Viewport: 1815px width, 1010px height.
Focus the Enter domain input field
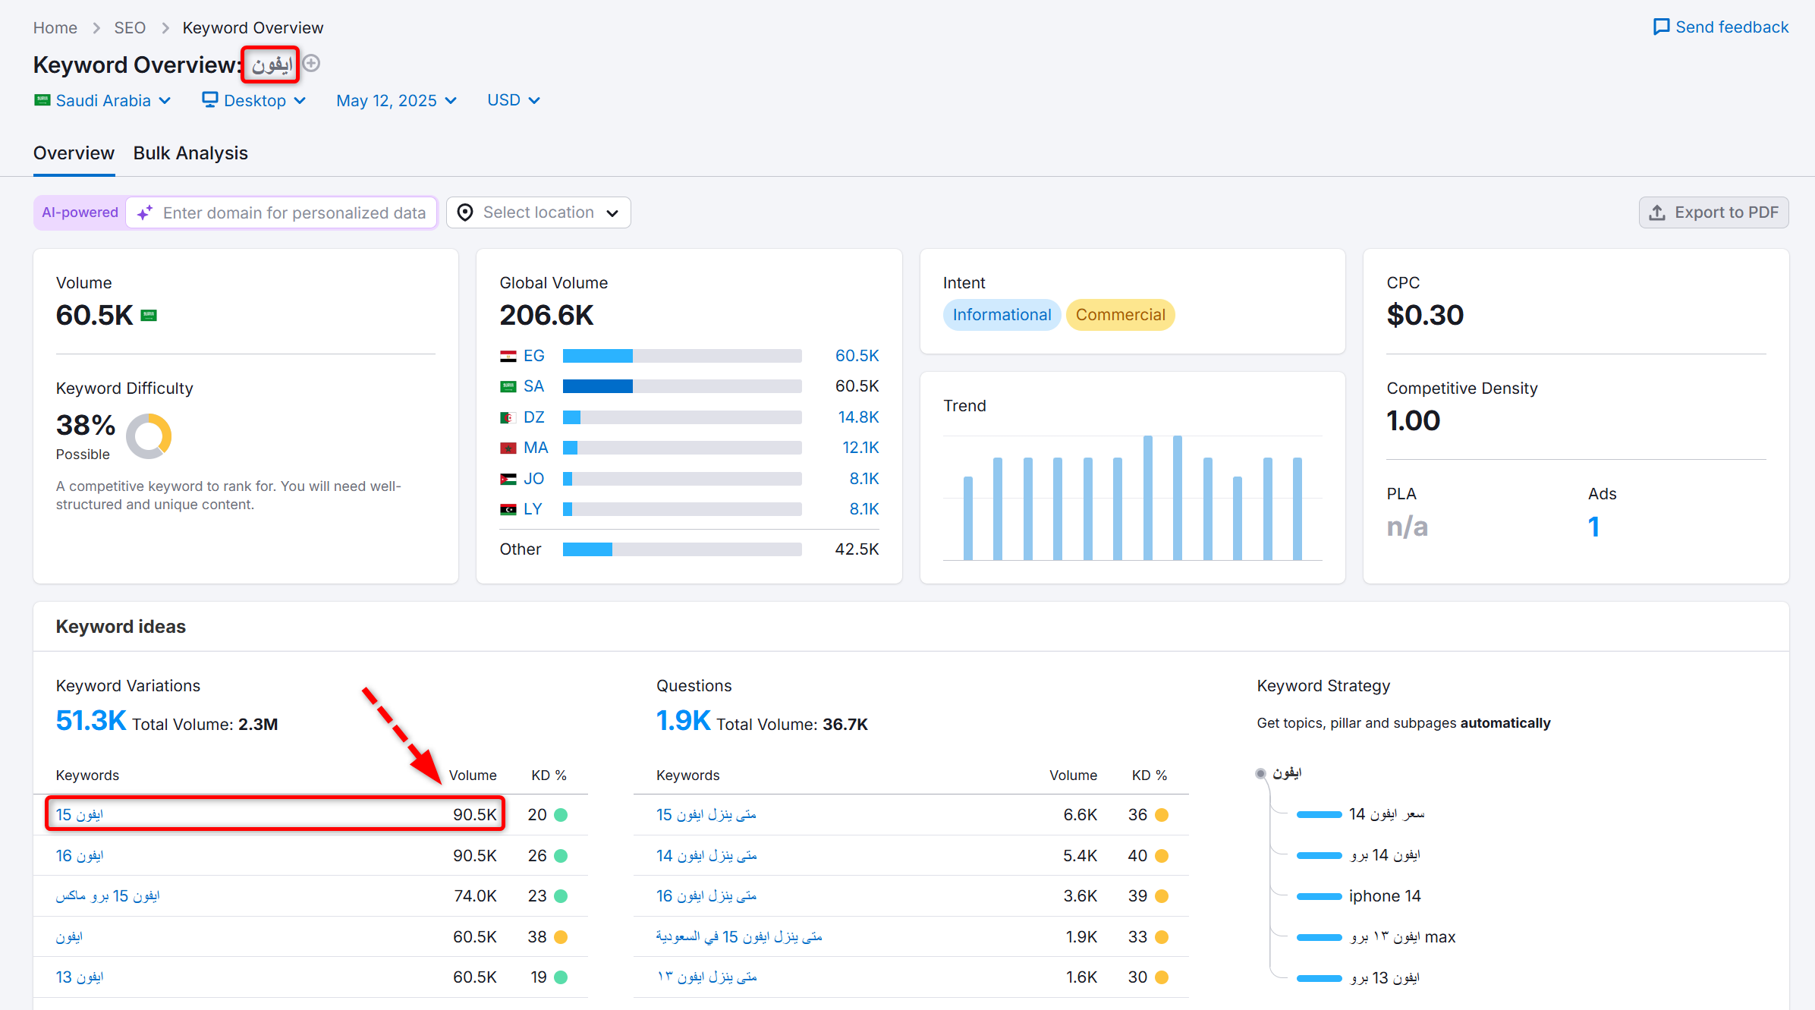pos(294,213)
